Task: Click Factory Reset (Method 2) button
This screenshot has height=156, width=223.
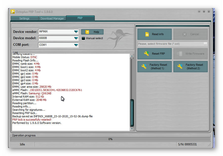Action: (191, 66)
